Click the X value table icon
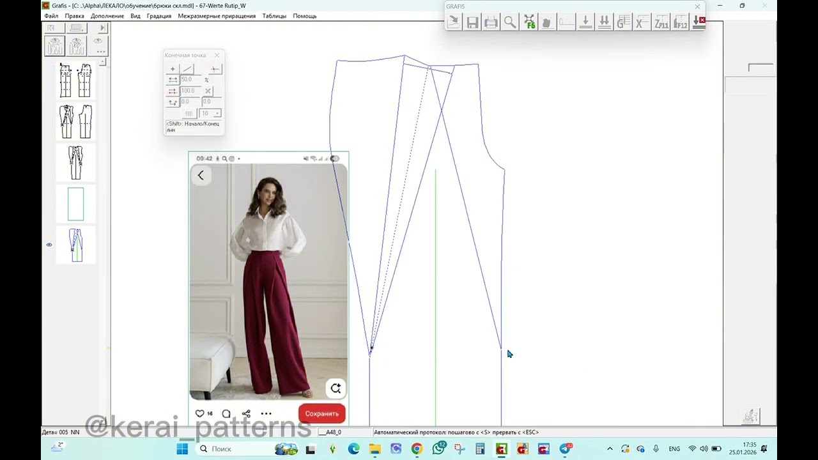Viewport: 818px width, 460px height. tap(642, 22)
